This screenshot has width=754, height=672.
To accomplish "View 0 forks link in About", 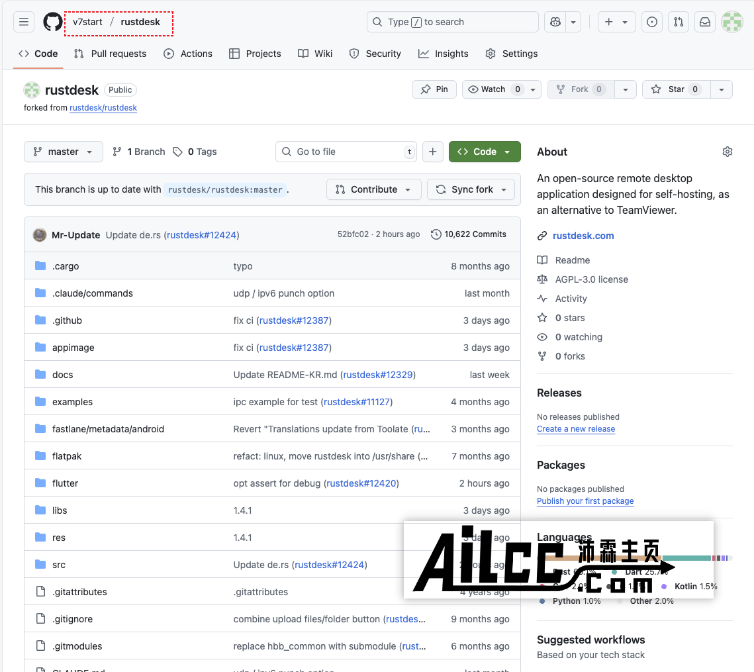I will pyautogui.click(x=570, y=356).
